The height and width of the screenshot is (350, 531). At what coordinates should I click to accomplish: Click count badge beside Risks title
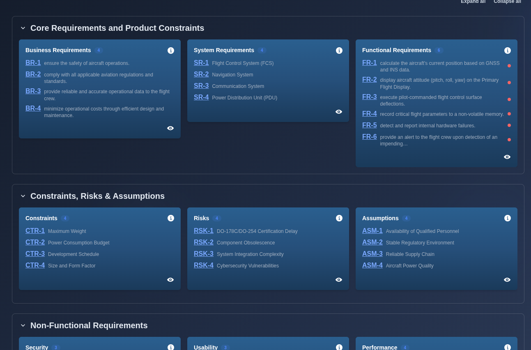click(x=217, y=218)
